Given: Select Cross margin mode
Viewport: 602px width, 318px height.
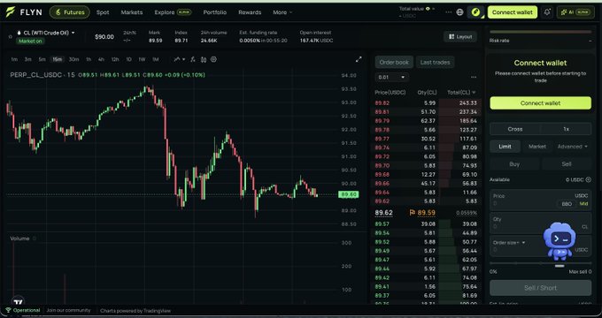Looking at the screenshot, I should point(515,129).
